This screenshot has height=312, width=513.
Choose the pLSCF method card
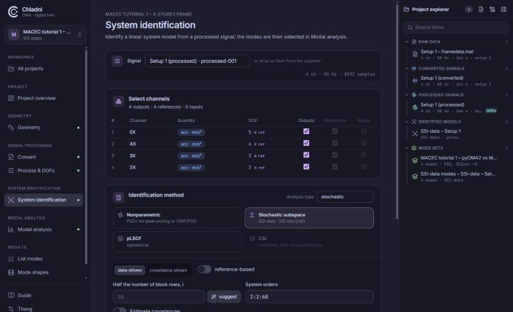[x=178, y=241]
